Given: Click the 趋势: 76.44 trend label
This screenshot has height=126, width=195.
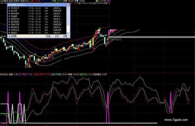Looking at the screenshot, I should 73,74.
